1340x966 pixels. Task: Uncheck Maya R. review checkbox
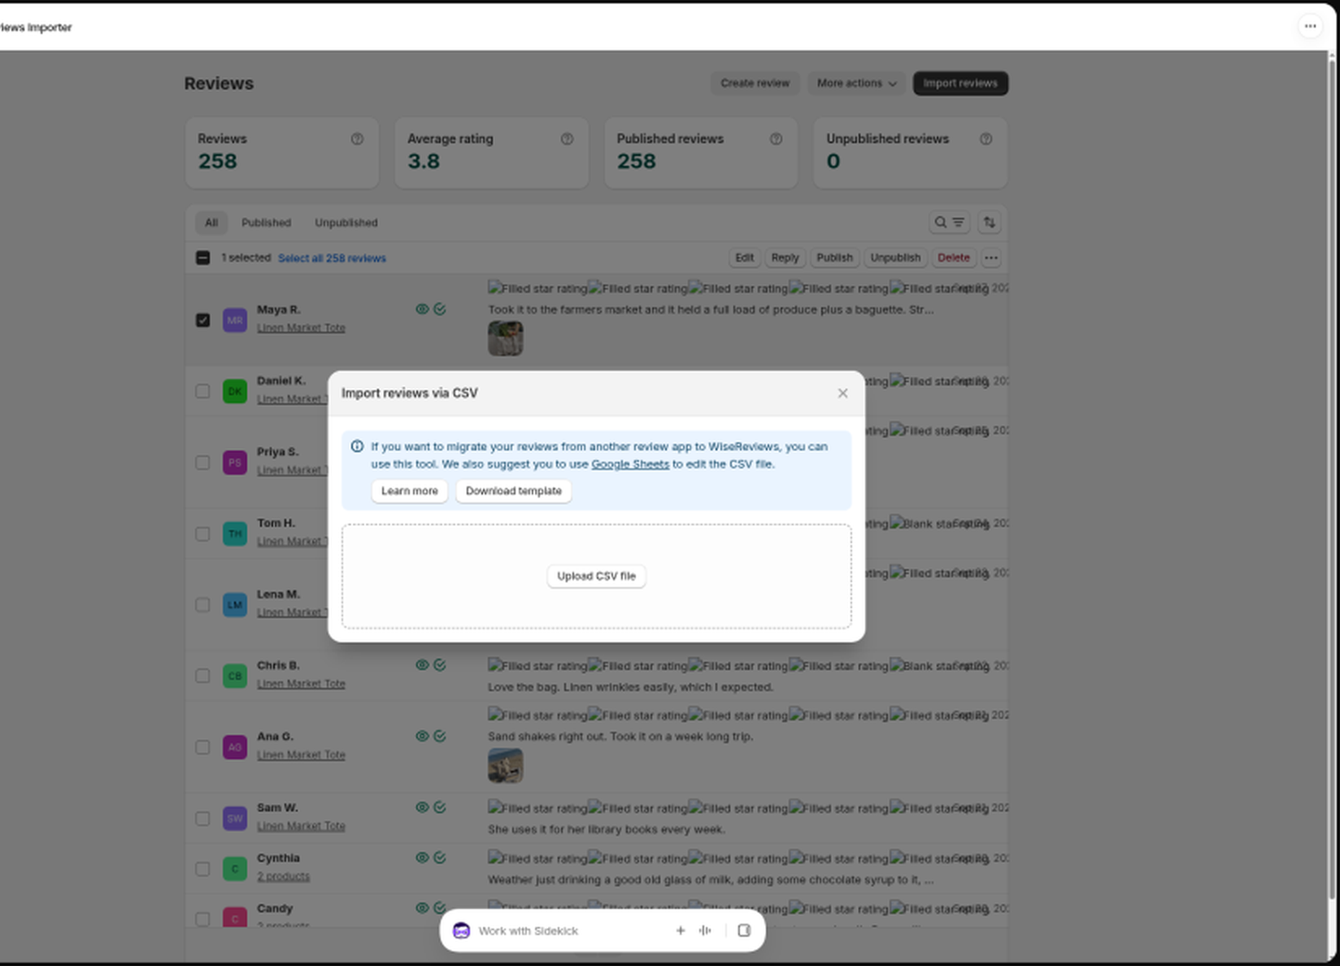202,320
